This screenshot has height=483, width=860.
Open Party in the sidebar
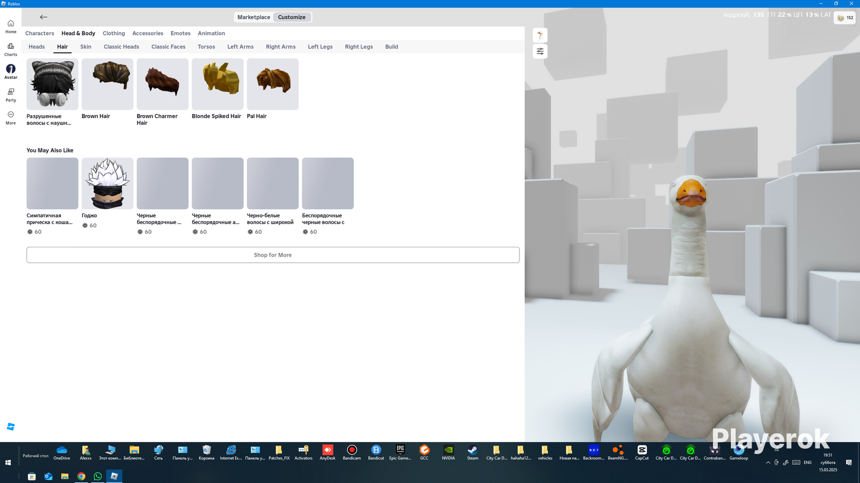pos(11,95)
